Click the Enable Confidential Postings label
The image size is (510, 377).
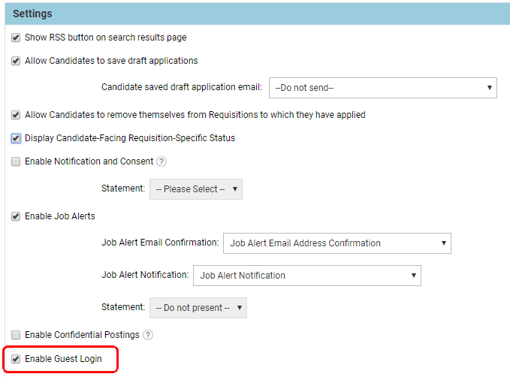tap(82, 335)
